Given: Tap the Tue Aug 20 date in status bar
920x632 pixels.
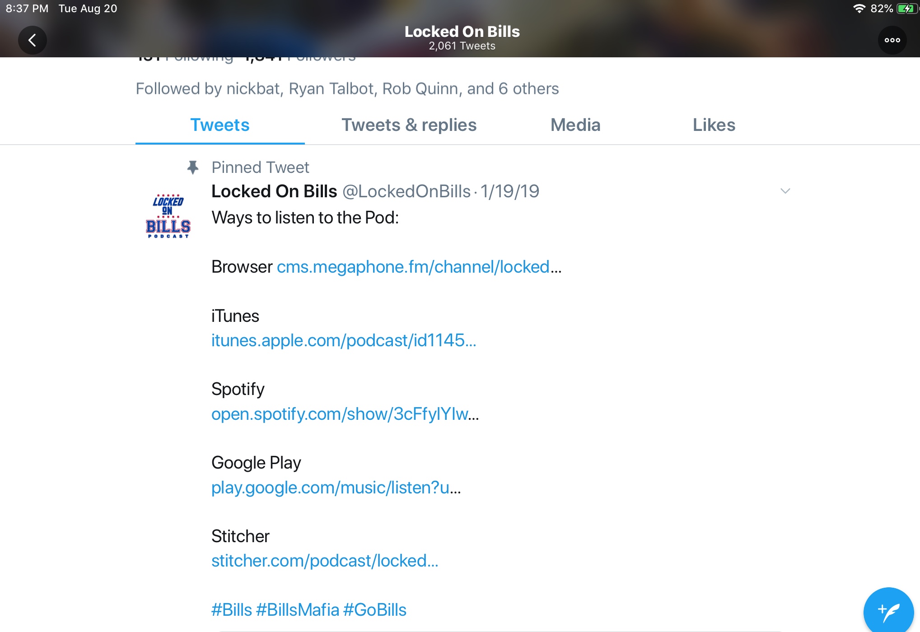Looking at the screenshot, I should [88, 9].
